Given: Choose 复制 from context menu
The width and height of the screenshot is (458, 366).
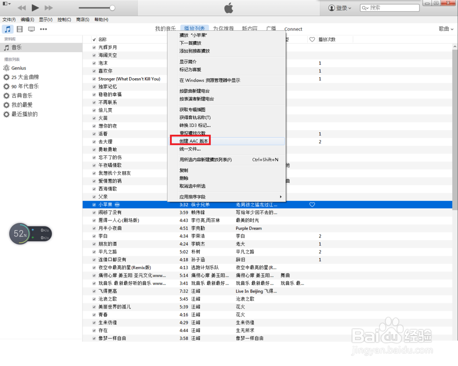Looking at the screenshot, I should pos(227,170).
